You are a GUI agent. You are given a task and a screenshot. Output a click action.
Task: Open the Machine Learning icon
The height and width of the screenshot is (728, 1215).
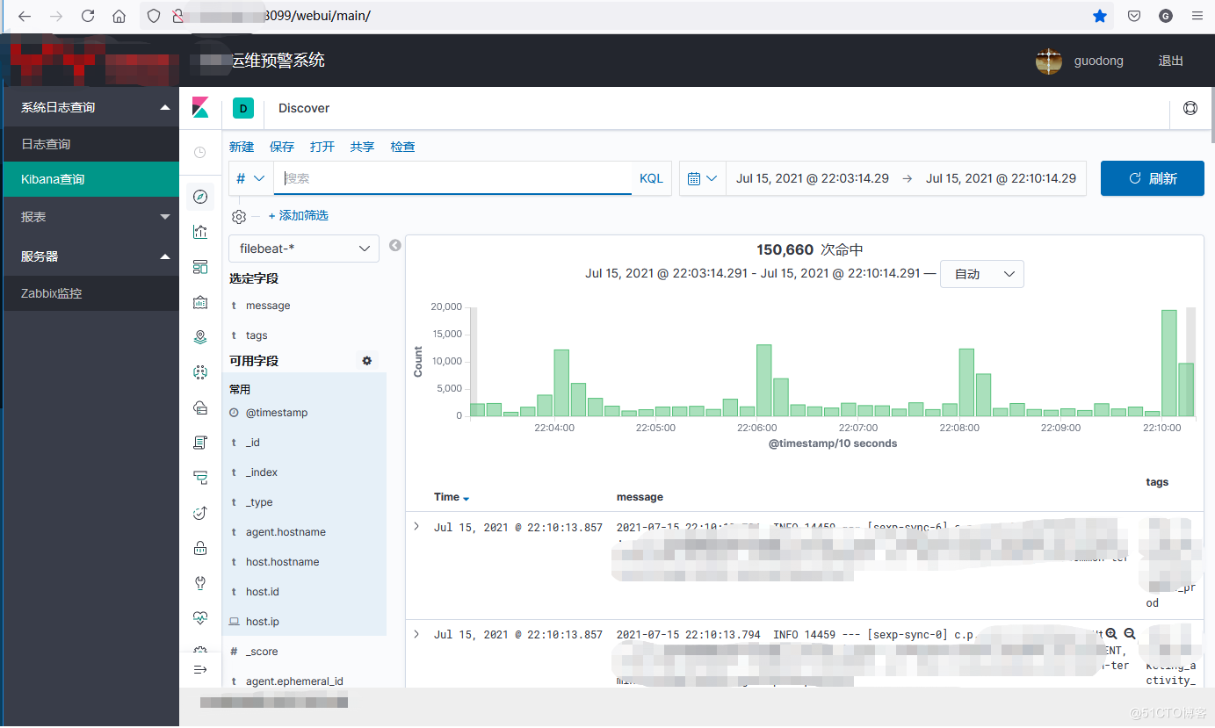coord(200,372)
